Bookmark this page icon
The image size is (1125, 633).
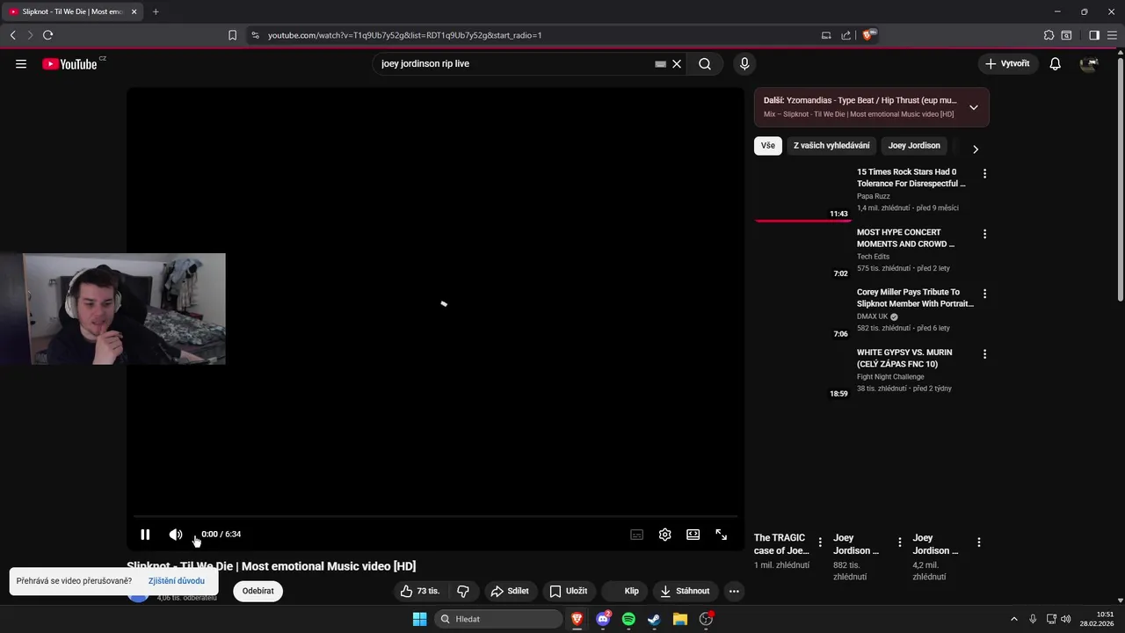coord(232,35)
